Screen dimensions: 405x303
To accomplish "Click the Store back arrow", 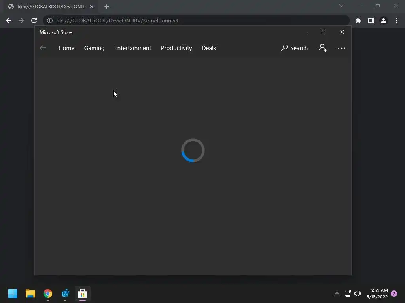I will [43, 48].
